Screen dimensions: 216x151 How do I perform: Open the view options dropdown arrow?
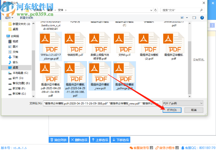click(x=187, y=18)
